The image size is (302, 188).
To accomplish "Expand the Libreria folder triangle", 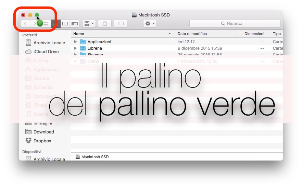I will [75, 48].
